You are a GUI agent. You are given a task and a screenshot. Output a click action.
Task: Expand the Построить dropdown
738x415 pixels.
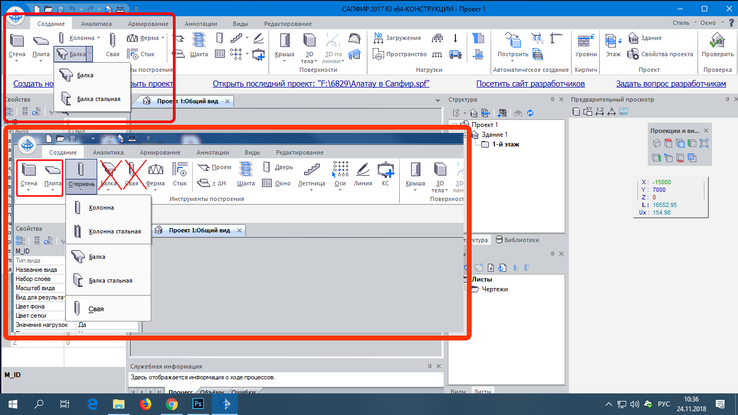(x=513, y=61)
